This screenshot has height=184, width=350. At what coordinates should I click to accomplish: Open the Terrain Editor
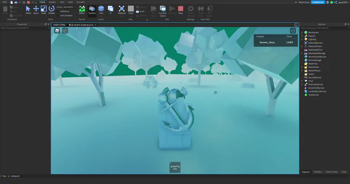(x=82, y=10)
